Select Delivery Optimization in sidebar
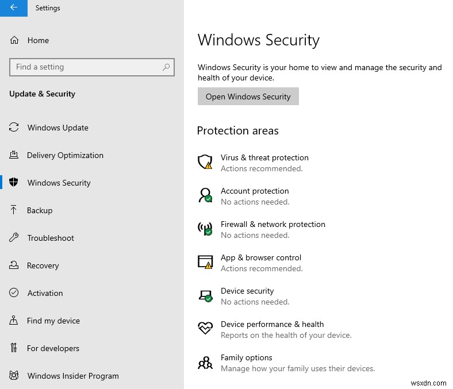This screenshot has height=389, width=453. click(x=65, y=155)
